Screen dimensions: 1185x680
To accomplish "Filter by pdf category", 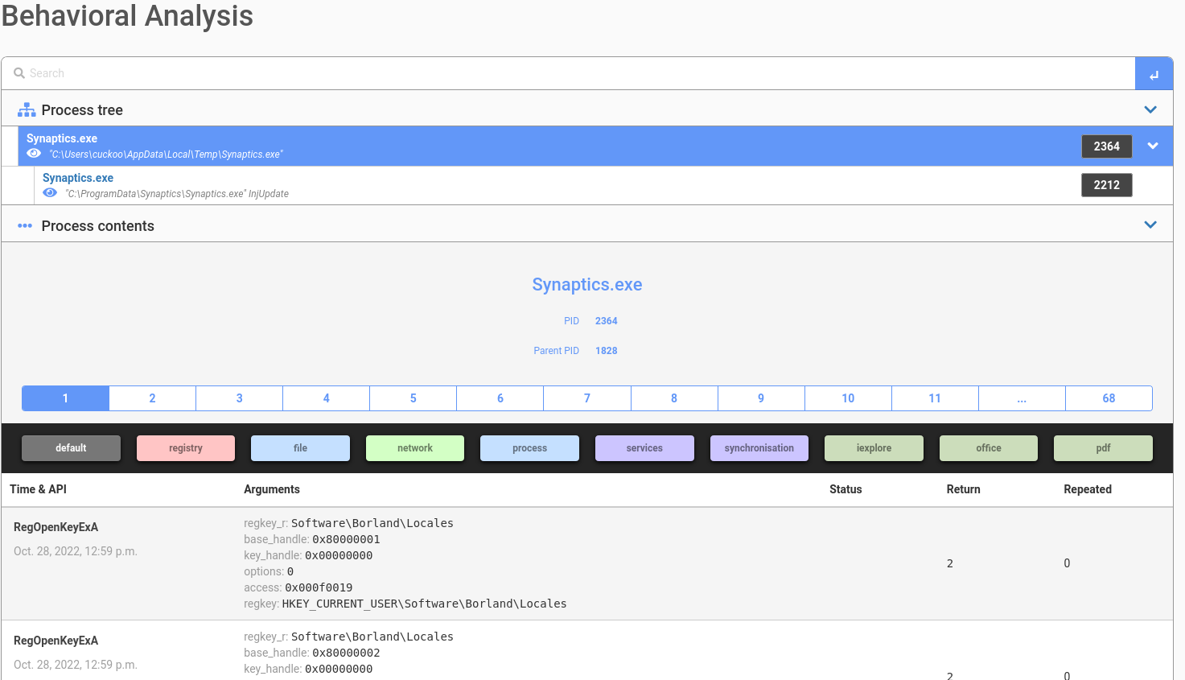I will (1103, 448).
